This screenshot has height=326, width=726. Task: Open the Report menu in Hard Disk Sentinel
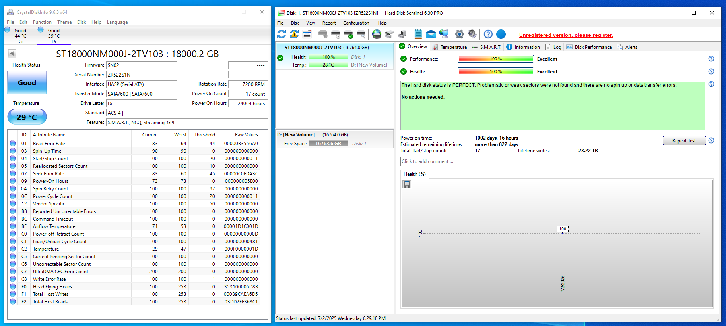(x=329, y=23)
